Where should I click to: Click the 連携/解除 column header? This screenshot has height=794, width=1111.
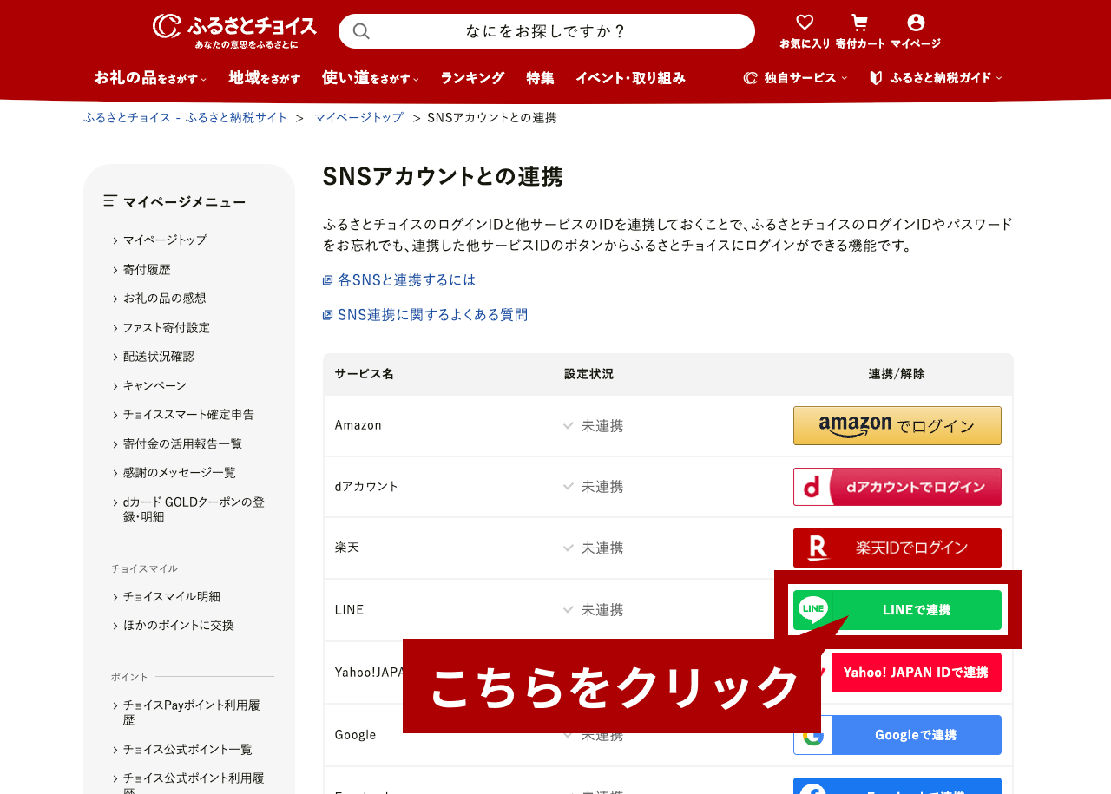[x=897, y=374]
